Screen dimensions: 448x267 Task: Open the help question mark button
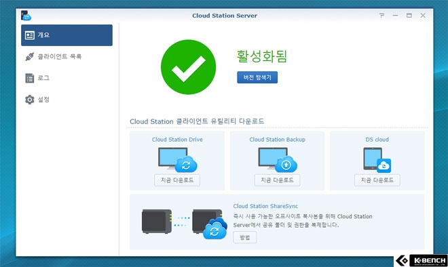point(381,16)
